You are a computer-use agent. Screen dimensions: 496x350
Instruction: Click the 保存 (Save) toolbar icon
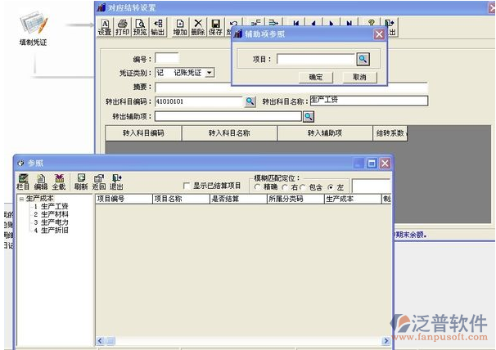pyautogui.click(x=215, y=27)
